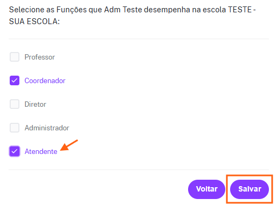Deselect the Atendente checkbox

point(15,151)
